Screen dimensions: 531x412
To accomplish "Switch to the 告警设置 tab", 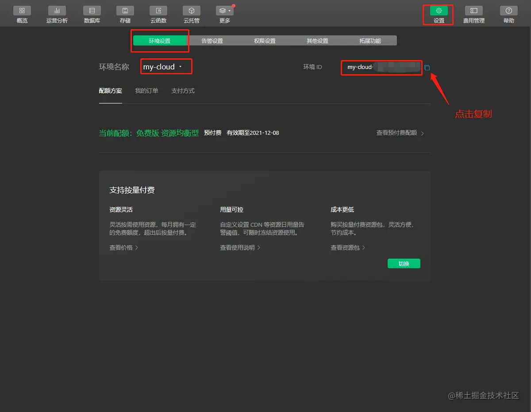I will coord(212,41).
